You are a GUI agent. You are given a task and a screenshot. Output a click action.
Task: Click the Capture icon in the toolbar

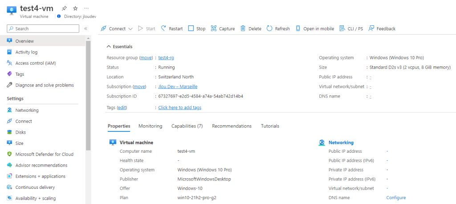214,29
